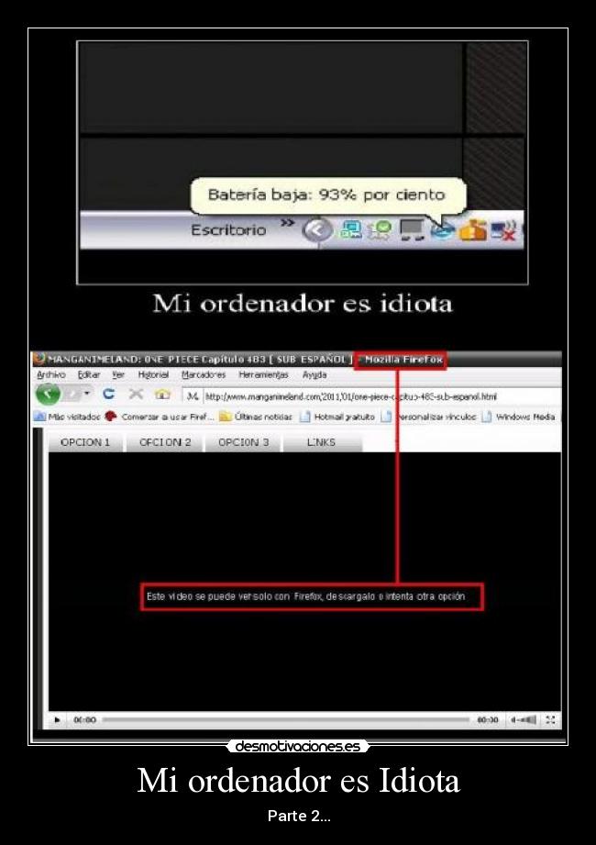Open the Marcadores menu
The height and width of the screenshot is (845, 596).
[x=204, y=374]
